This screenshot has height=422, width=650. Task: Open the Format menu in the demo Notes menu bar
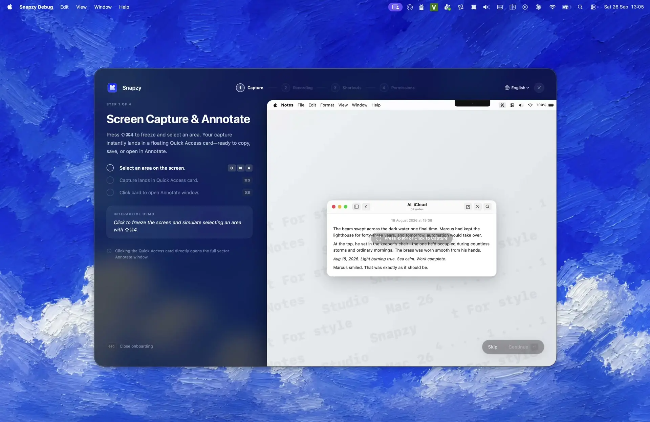327,105
